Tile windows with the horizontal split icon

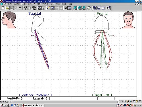pos(99,8)
